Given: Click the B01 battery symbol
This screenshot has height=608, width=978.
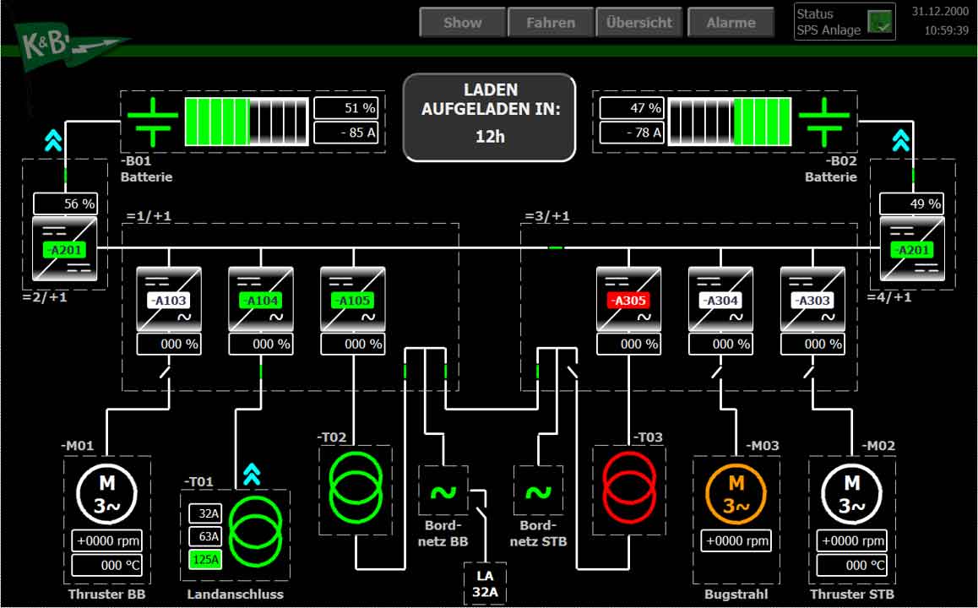Looking at the screenshot, I should 152,122.
